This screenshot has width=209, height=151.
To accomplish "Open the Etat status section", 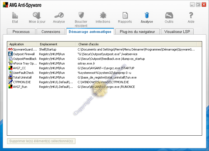I will 15,18.
